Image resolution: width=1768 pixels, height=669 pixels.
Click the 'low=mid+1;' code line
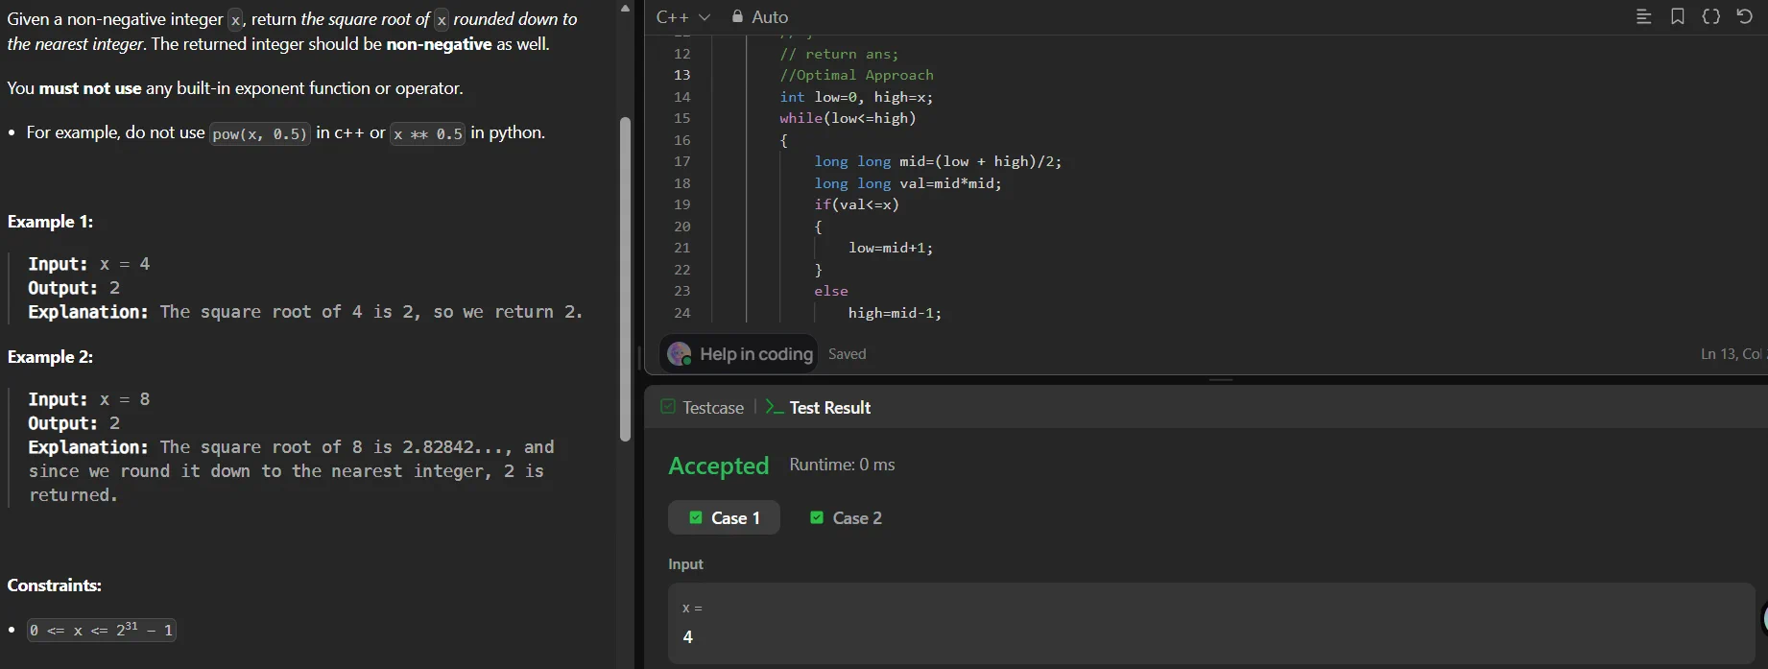coord(891,248)
